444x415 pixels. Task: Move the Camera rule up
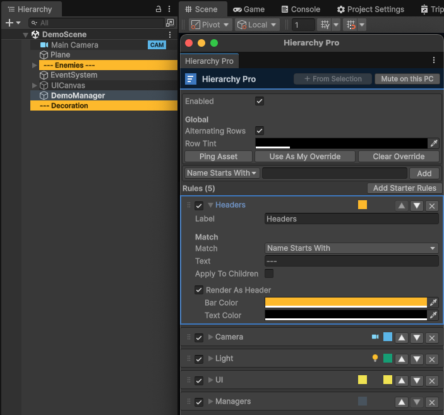click(402, 338)
